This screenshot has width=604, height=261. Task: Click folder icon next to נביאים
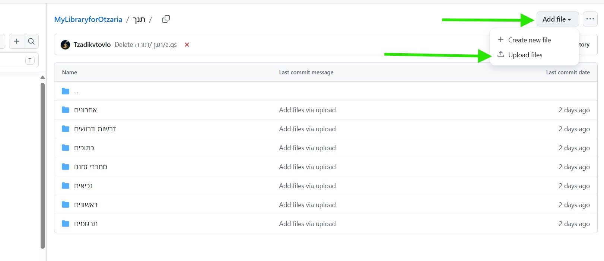pyautogui.click(x=66, y=186)
